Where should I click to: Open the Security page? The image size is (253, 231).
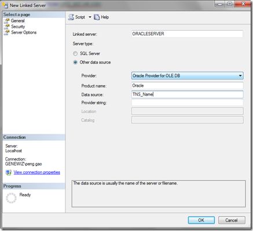point(18,27)
